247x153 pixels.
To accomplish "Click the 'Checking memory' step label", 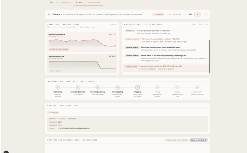I will click(98, 92).
